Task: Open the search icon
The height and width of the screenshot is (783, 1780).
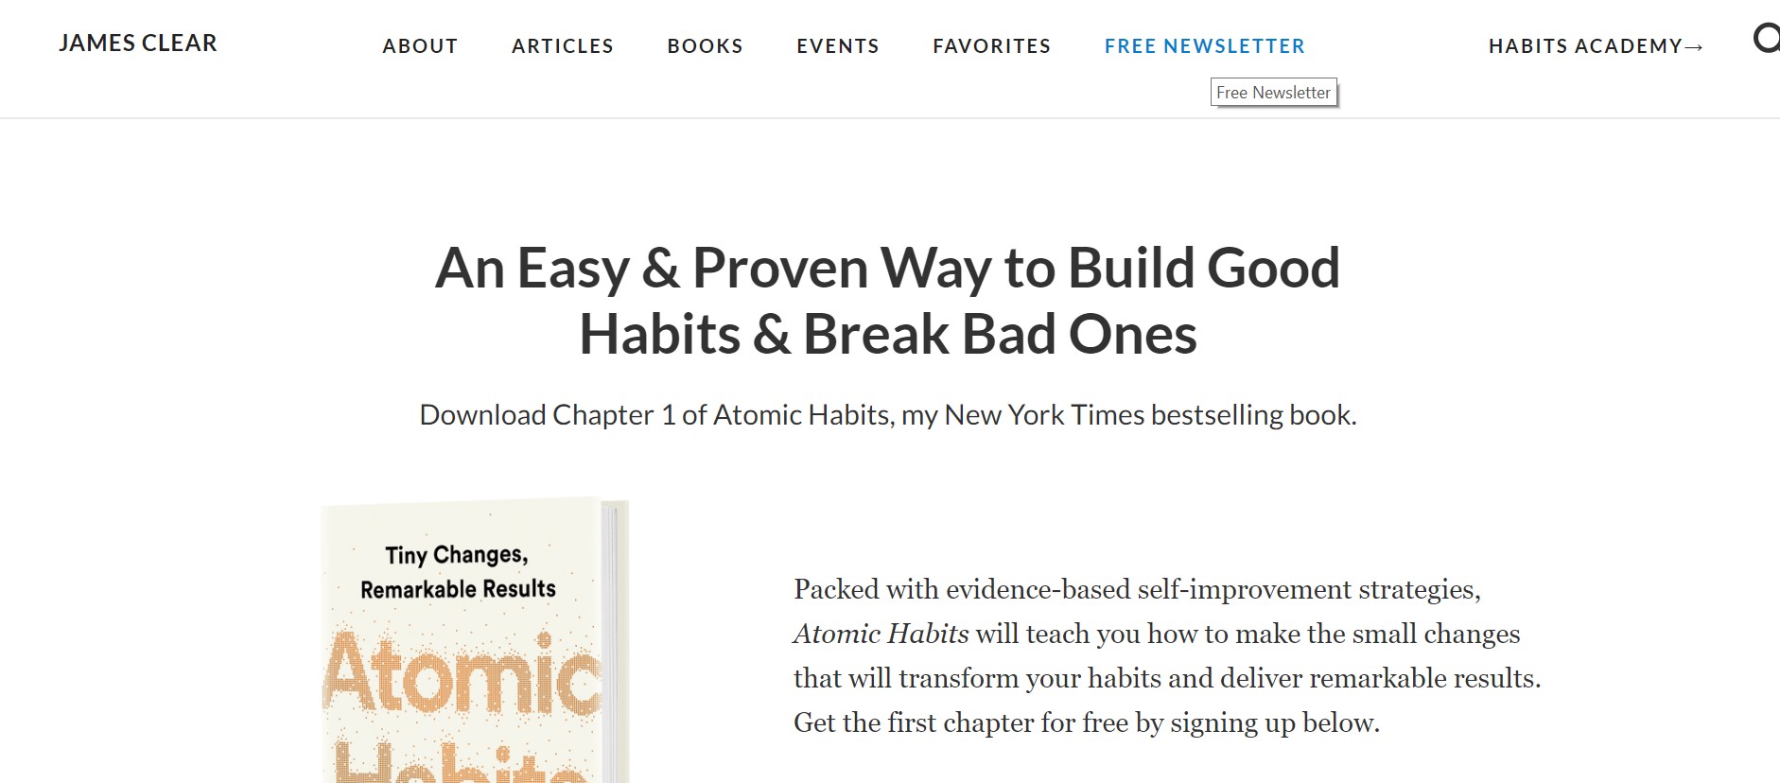Action: click(1768, 42)
